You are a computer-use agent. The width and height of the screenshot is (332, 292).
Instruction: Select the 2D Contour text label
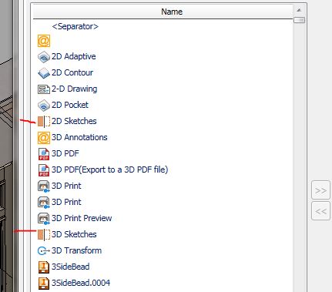pyautogui.click(x=72, y=72)
